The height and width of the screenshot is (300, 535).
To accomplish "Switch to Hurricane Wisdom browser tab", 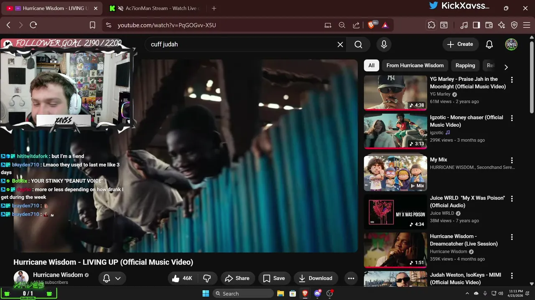I will point(51,8).
